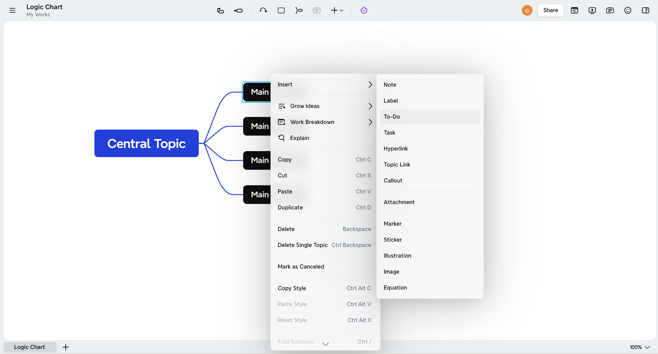
Task: Choose Copy in the context menu
Action: [325, 160]
